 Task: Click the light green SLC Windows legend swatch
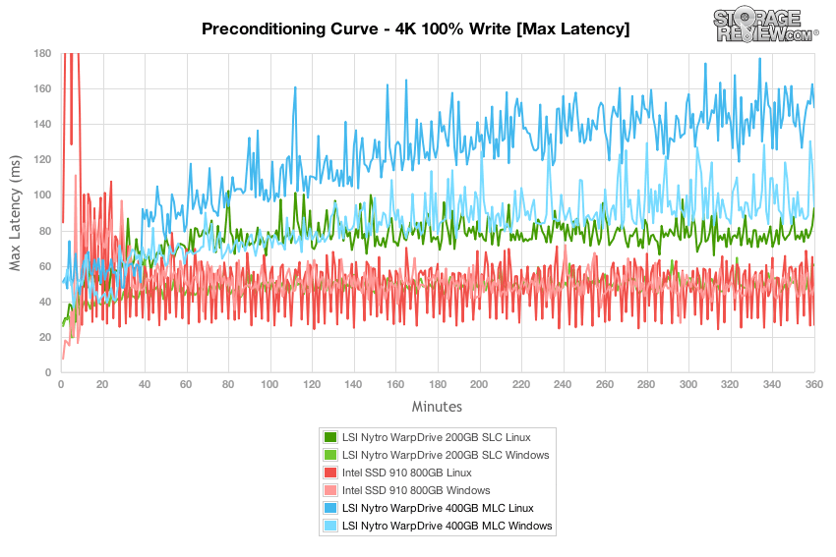[330, 455]
